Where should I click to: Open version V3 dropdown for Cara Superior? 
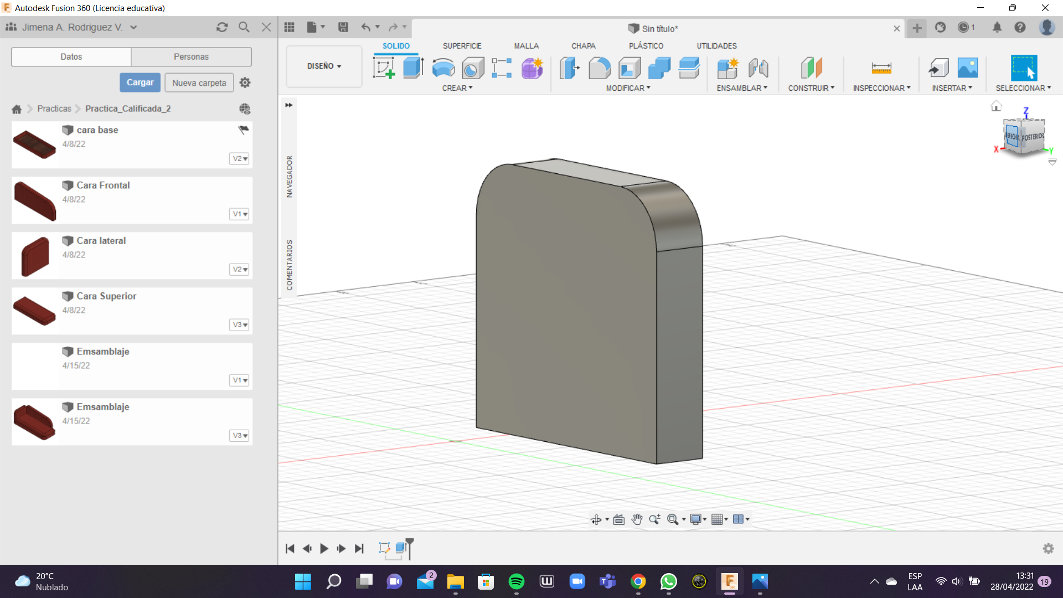(239, 324)
